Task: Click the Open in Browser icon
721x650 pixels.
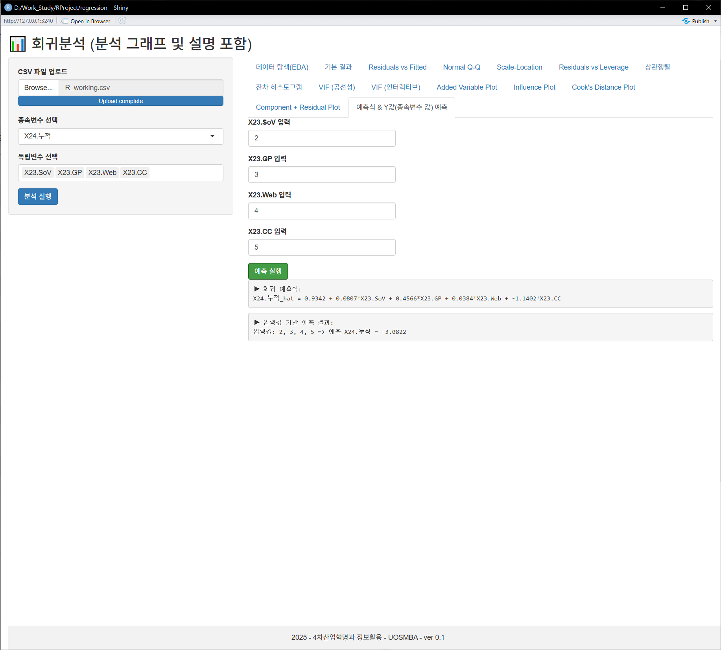Action: 64,21
